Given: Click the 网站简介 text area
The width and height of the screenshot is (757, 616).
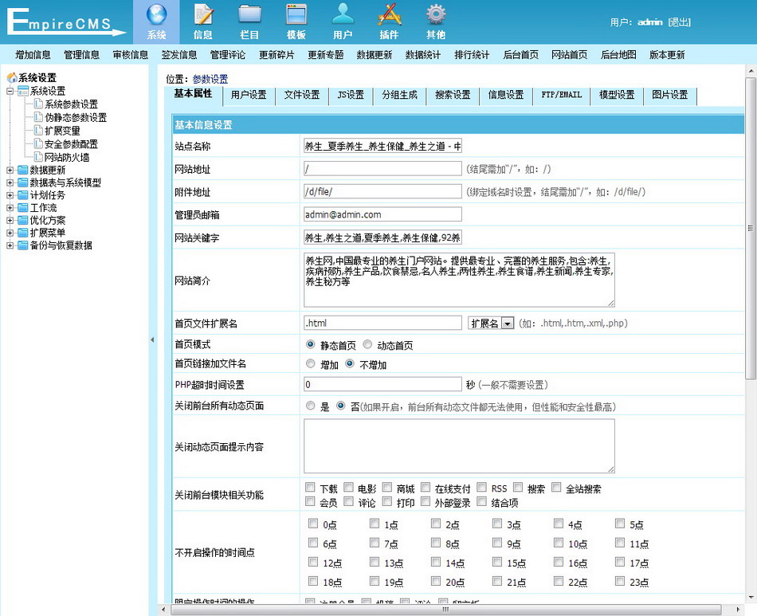Looking at the screenshot, I should 459,280.
